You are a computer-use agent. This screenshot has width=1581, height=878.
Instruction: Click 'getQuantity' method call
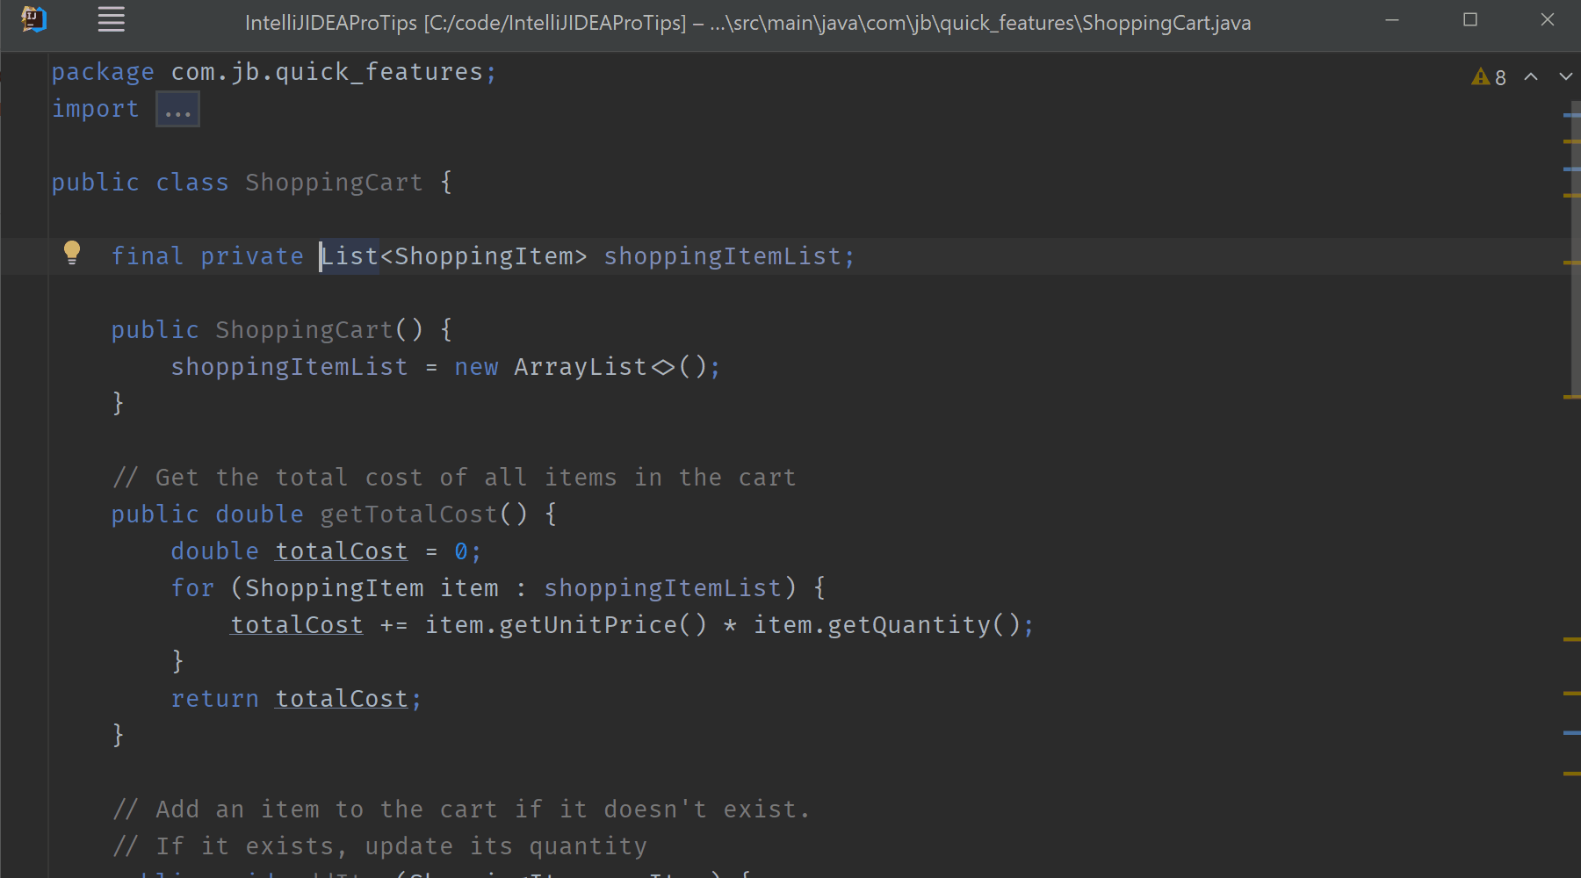909,625
